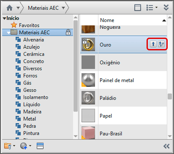Viewport: 174px width, 154px height.
Task: Select the Gesso category
Action: click(x=30, y=90)
